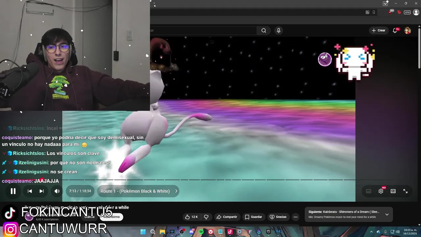Mute the video player volume
Viewport: 421px width, 237px height.
point(57,191)
